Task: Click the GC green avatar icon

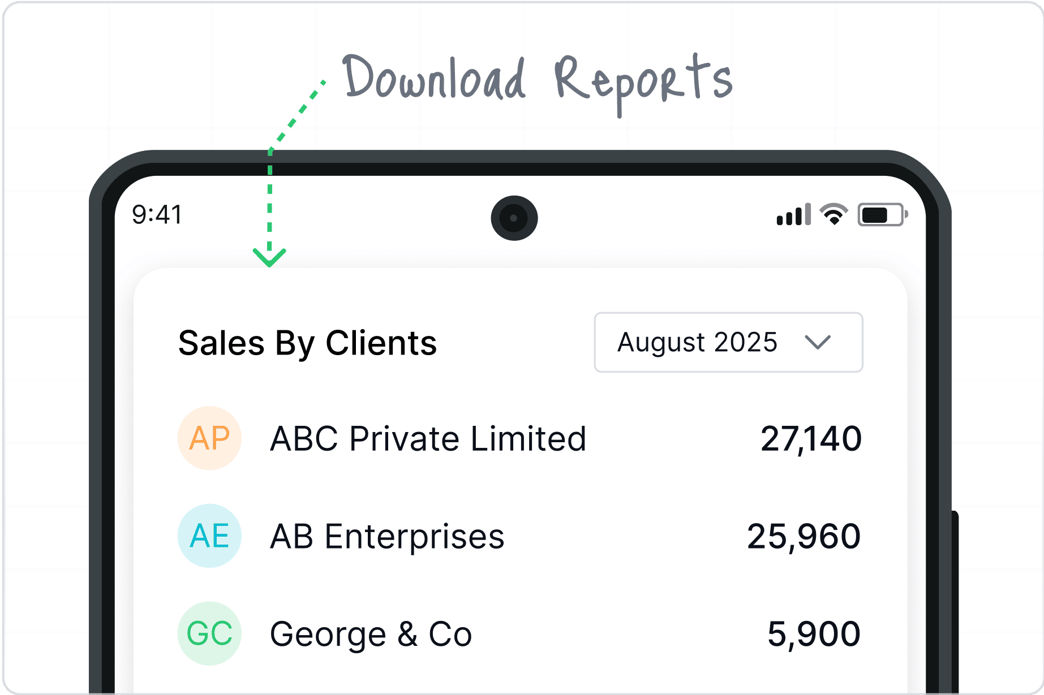Action: 209,633
